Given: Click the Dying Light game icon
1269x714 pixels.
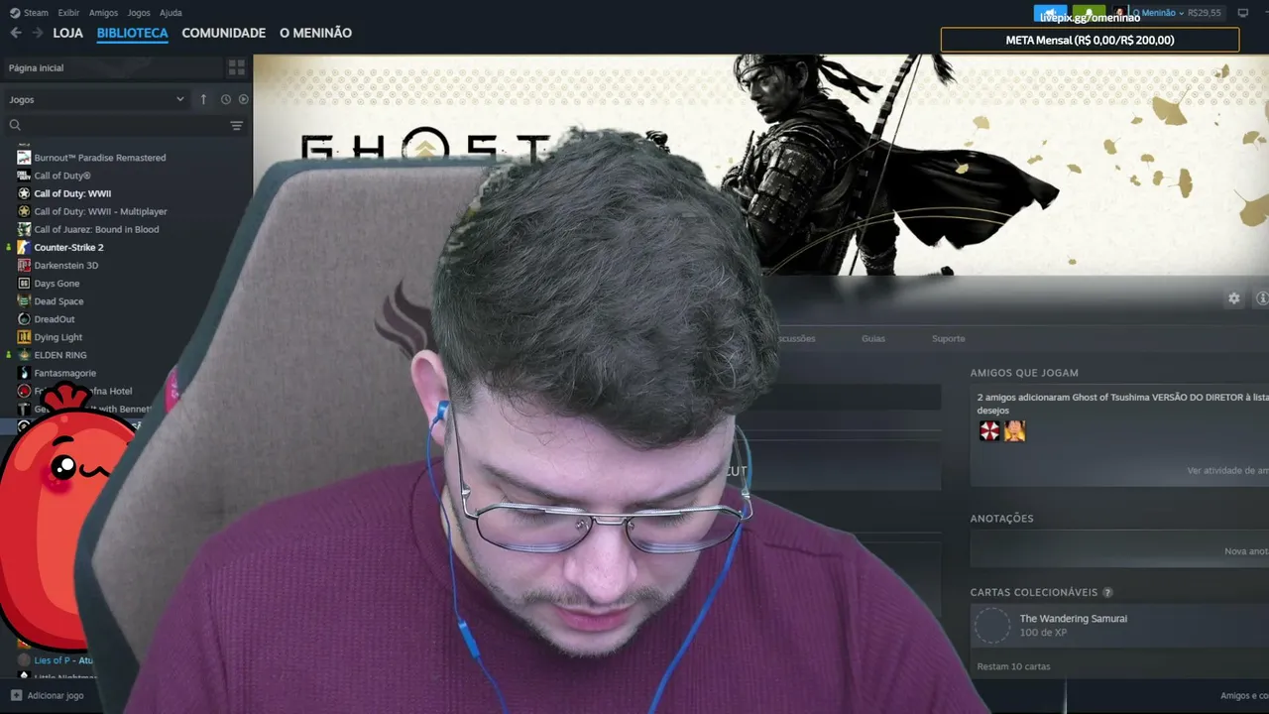Looking at the screenshot, I should (24, 337).
